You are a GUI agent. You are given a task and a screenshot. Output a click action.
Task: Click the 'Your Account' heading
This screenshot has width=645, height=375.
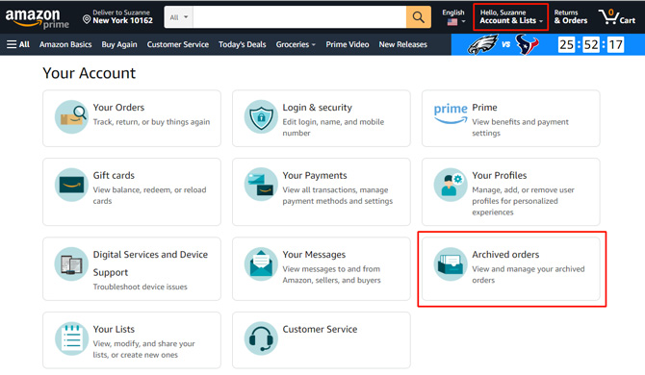coord(90,73)
